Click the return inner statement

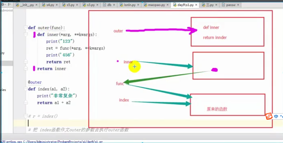coord(51,69)
